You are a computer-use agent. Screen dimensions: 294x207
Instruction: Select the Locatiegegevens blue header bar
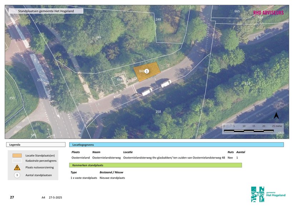pos(176,145)
